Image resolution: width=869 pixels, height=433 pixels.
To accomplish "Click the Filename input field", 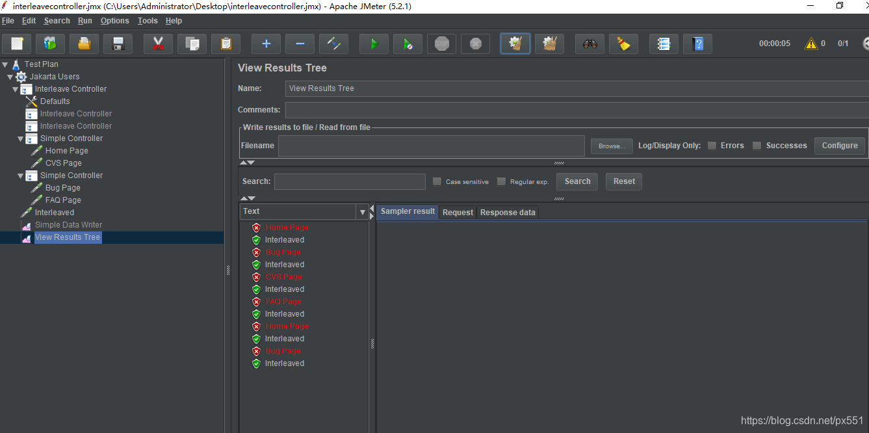I will (432, 146).
